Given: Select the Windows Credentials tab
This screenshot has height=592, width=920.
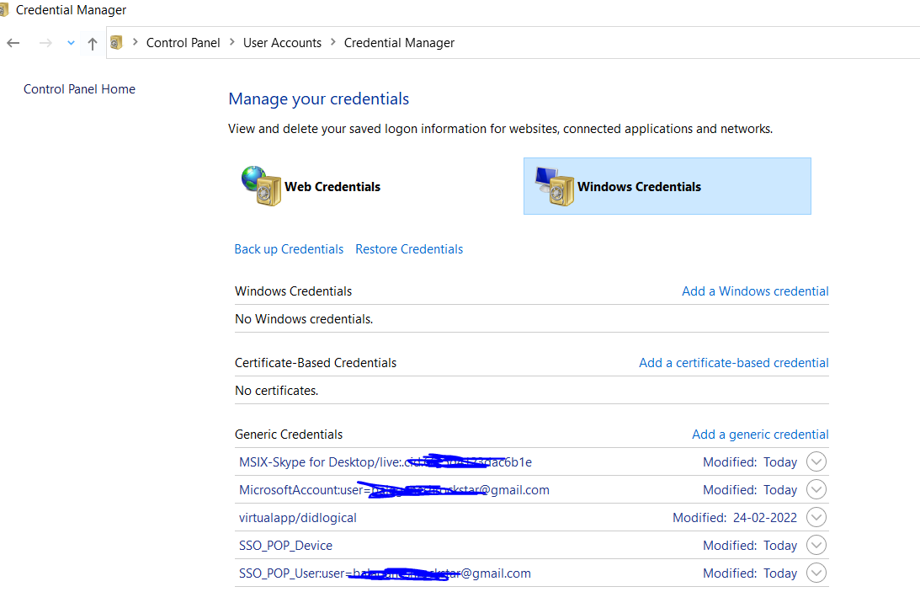Looking at the screenshot, I should pyautogui.click(x=667, y=186).
